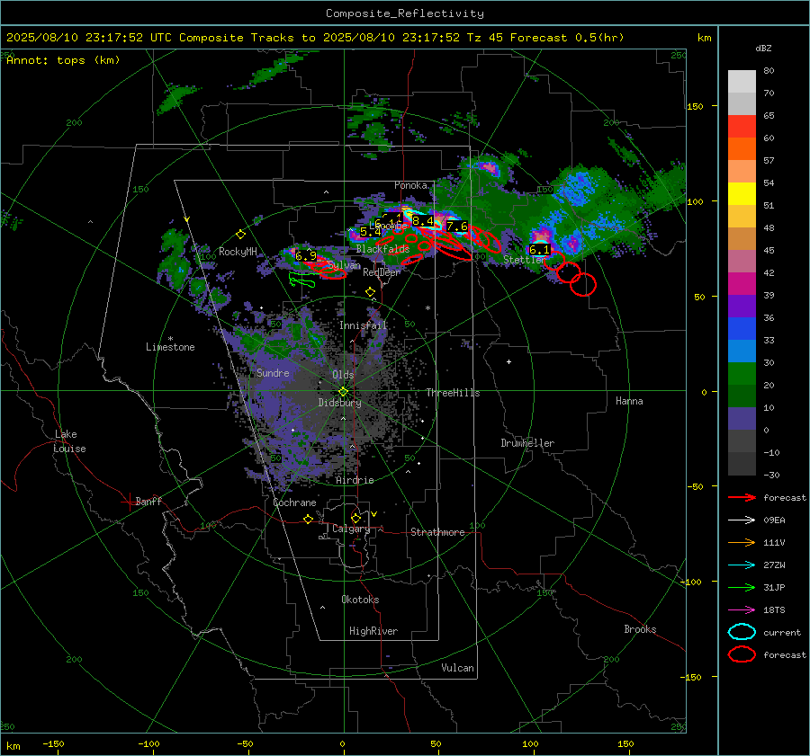Click the Ponoka city label
Image resolution: width=810 pixels, height=756 pixels.
click(410, 185)
